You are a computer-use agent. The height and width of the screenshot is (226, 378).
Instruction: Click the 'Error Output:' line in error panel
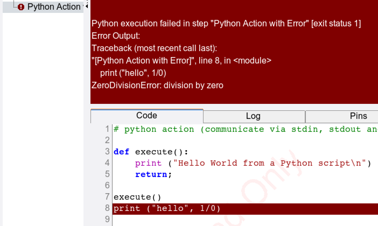pos(116,36)
